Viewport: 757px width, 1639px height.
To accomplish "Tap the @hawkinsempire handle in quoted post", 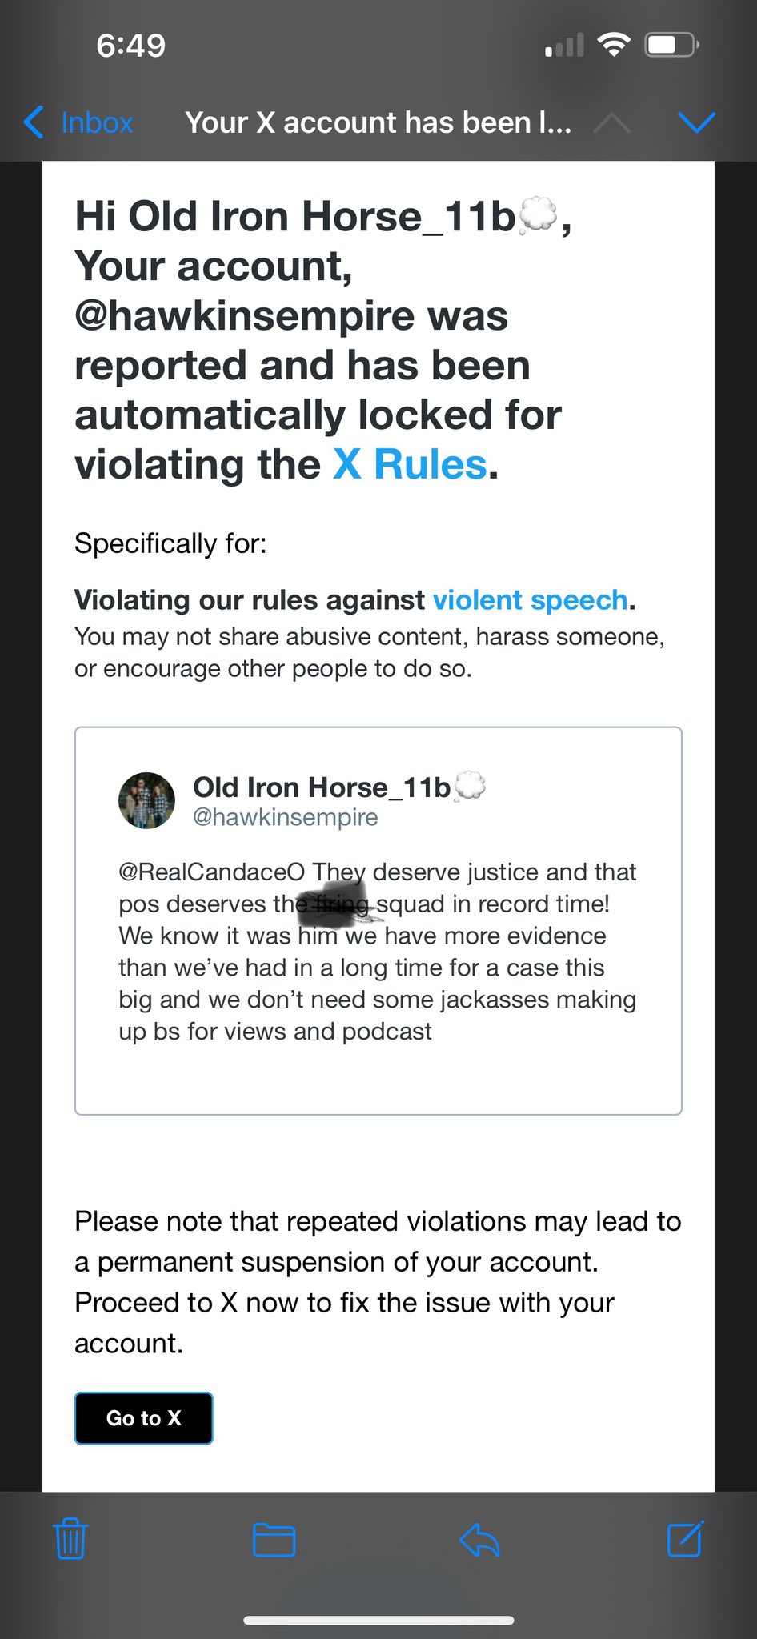I will [286, 817].
